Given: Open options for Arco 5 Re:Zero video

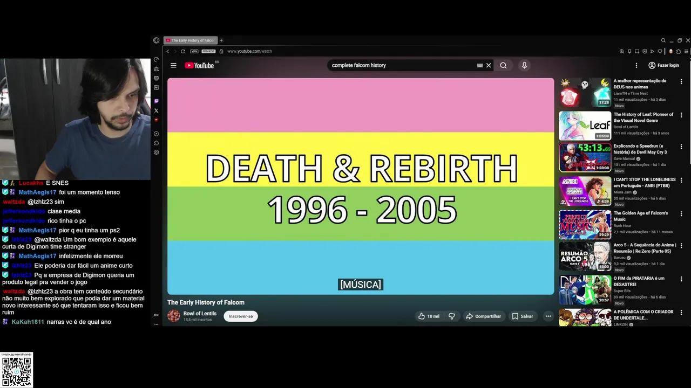Looking at the screenshot, I should (x=681, y=246).
